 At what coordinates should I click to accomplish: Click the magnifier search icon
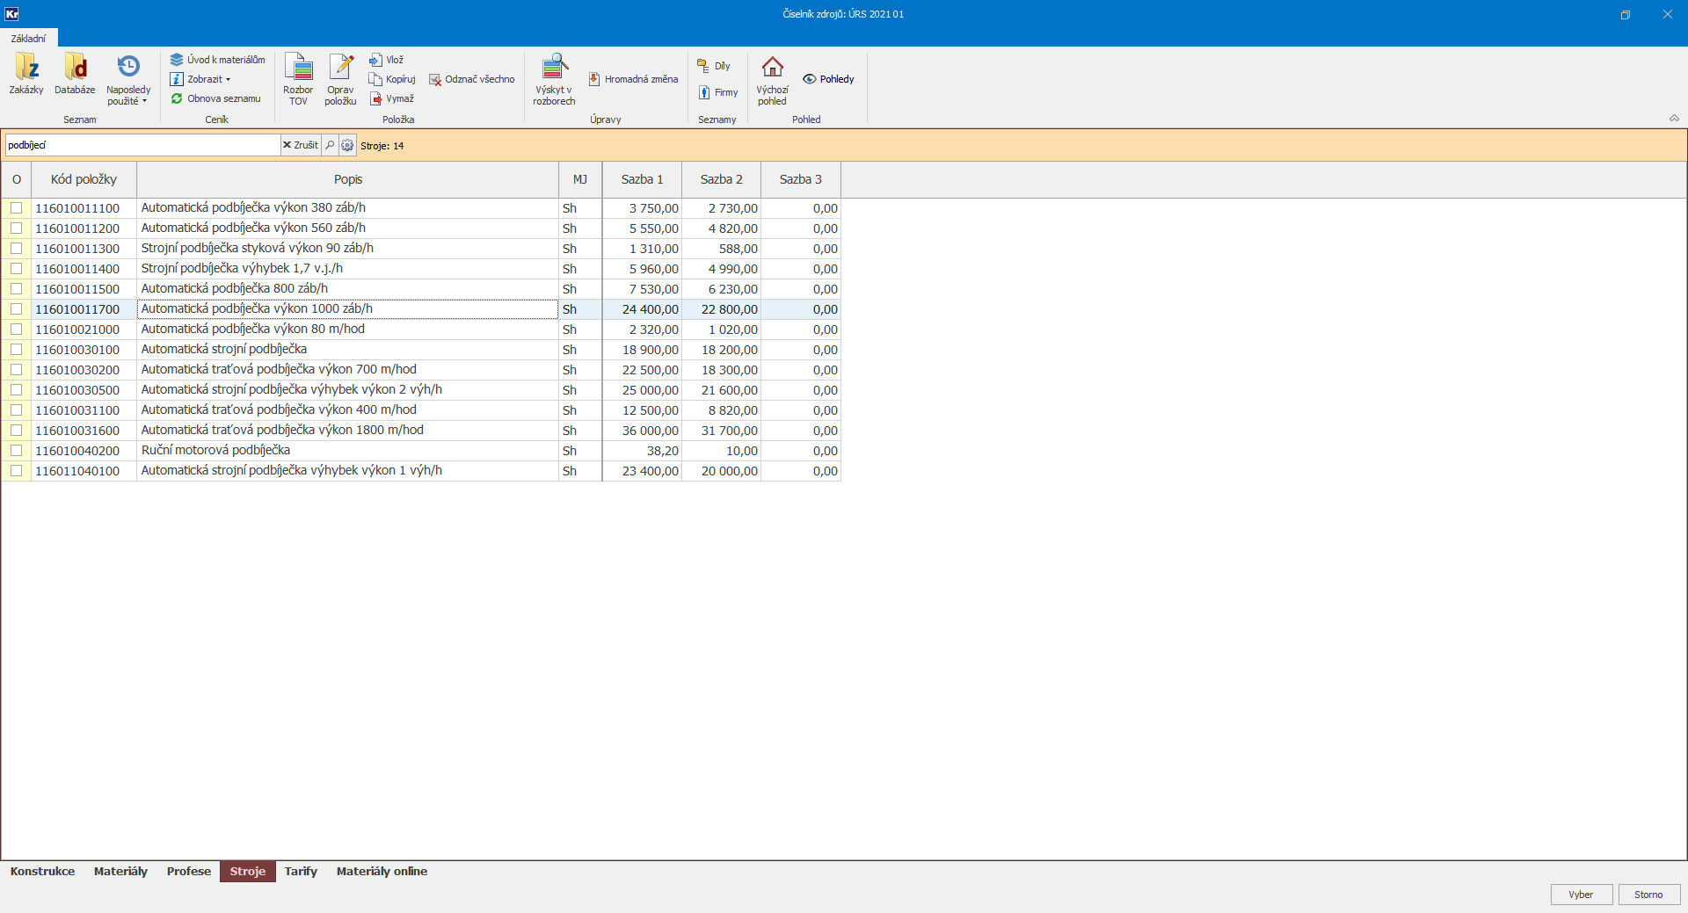point(330,146)
